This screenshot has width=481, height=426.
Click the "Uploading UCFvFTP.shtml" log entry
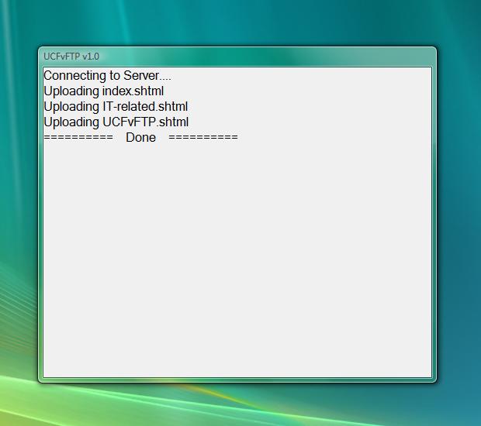116,122
